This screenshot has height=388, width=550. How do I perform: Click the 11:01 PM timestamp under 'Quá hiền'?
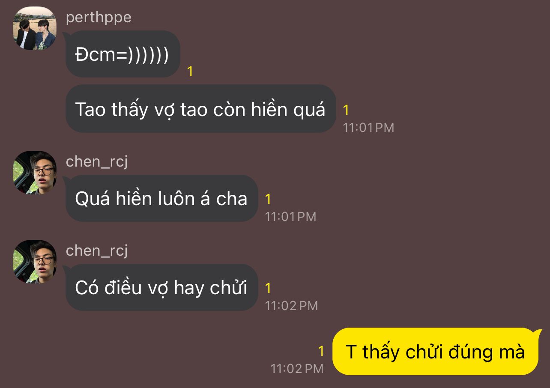[x=290, y=217]
